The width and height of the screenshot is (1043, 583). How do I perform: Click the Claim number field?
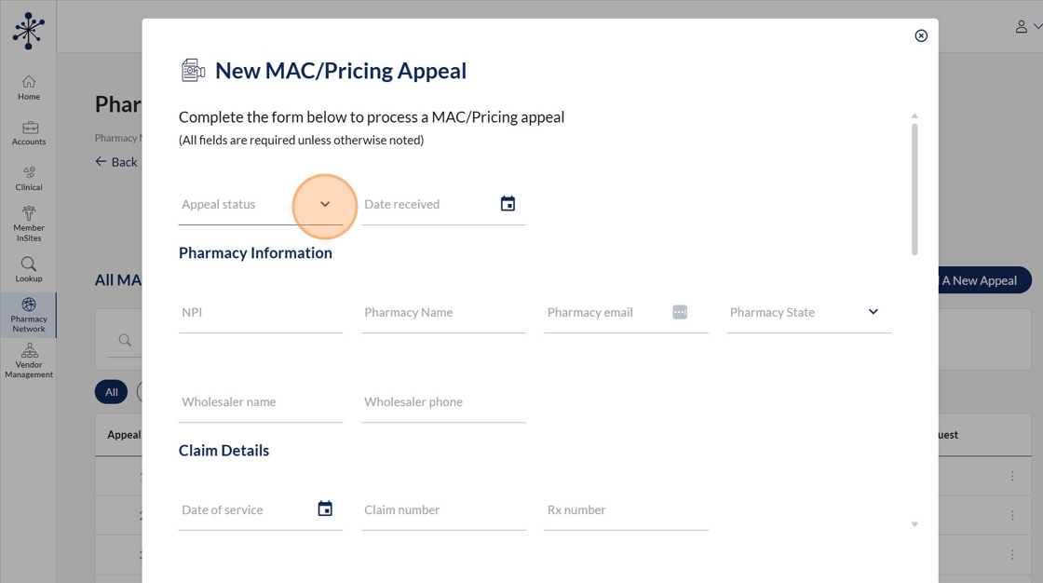(x=443, y=510)
